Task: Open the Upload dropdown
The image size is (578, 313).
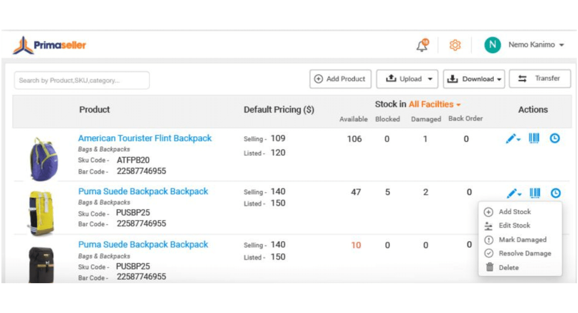Action: (407, 79)
